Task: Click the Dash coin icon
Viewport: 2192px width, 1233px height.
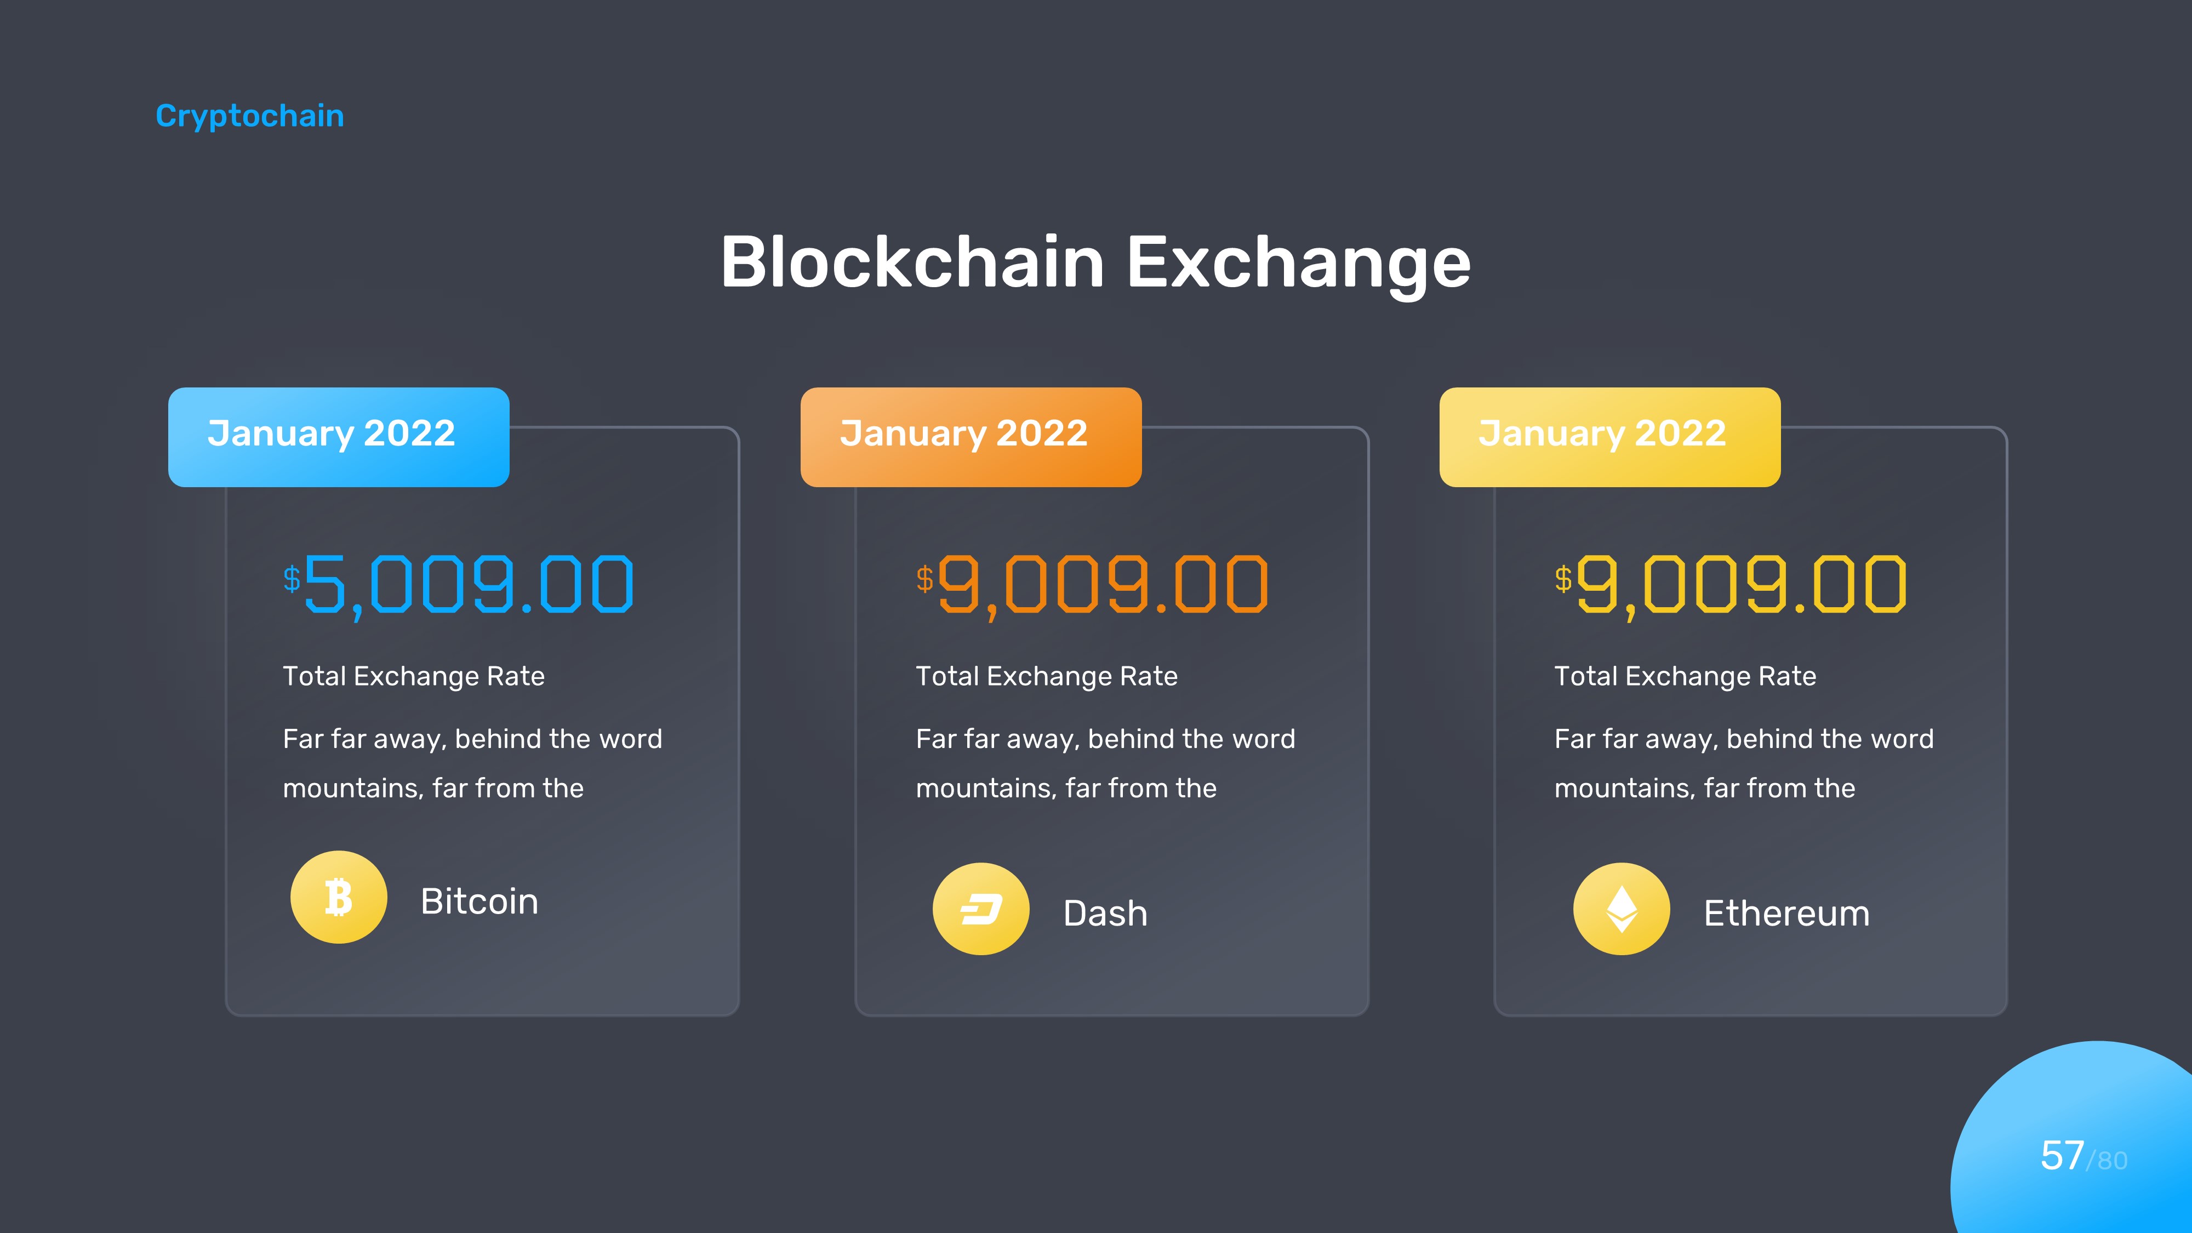Action: coord(981,910)
